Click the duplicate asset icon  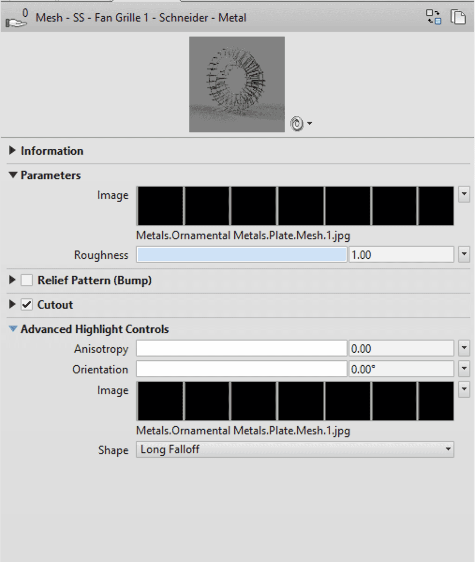(457, 17)
